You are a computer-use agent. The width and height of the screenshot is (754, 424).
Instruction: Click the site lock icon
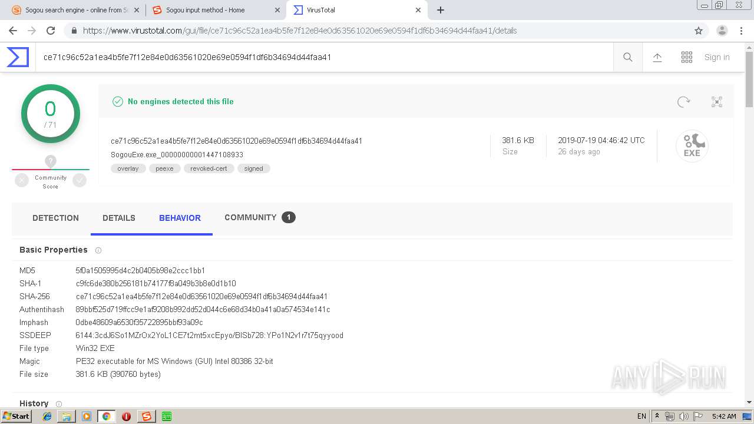click(74, 31)
